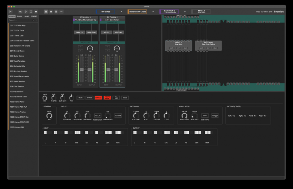Switch to the ALGO tab
The height and width of the screenshot is (189, 293).
[27, 16]
